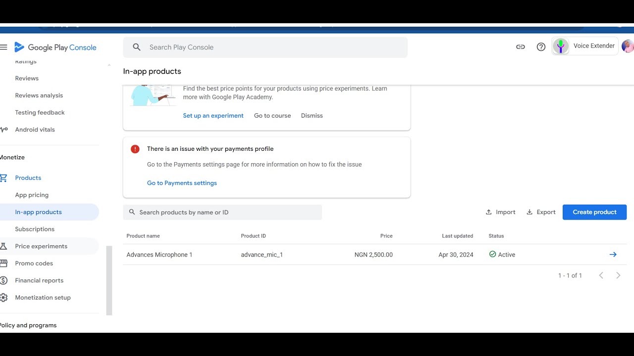The image size is (634, 356).
Task: Click the NGN 2,500.00 price cell
Action: pyautogui.click(x=373, y=255)
